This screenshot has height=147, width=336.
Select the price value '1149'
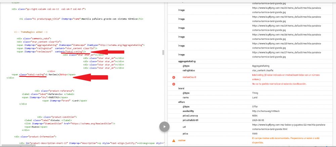pyautogui.click(x=255, y=134)
